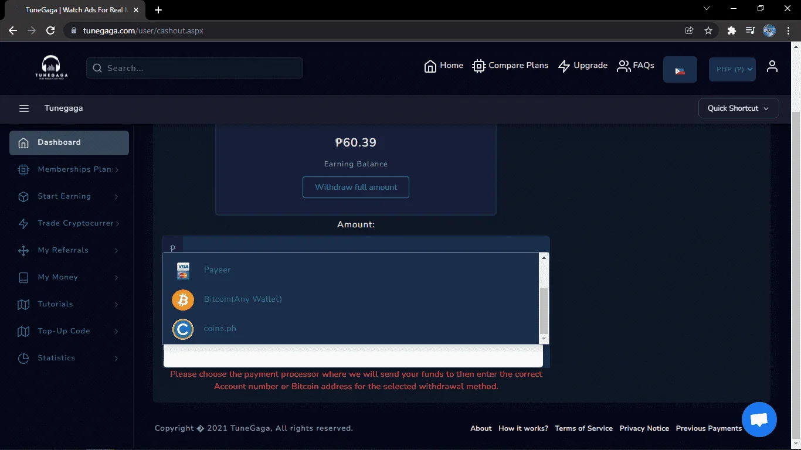Bookmark this page with the star
This screenshot has height=450, width=801.
pyautogui.click(x=708, y=30)
